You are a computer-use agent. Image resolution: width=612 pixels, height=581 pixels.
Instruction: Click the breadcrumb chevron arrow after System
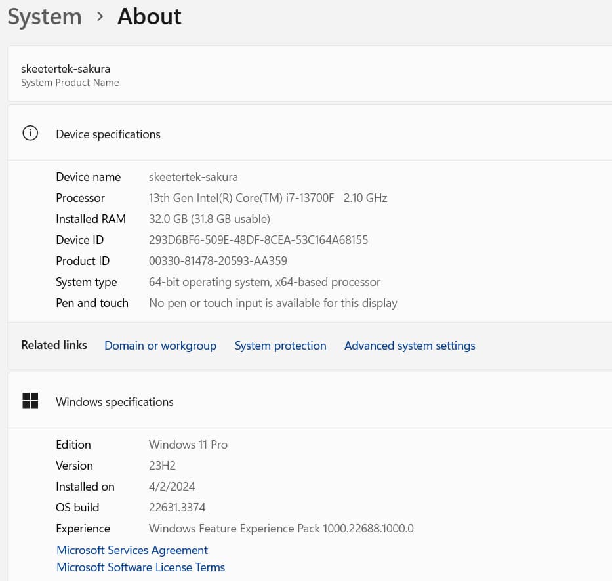[x=100, y=17]
